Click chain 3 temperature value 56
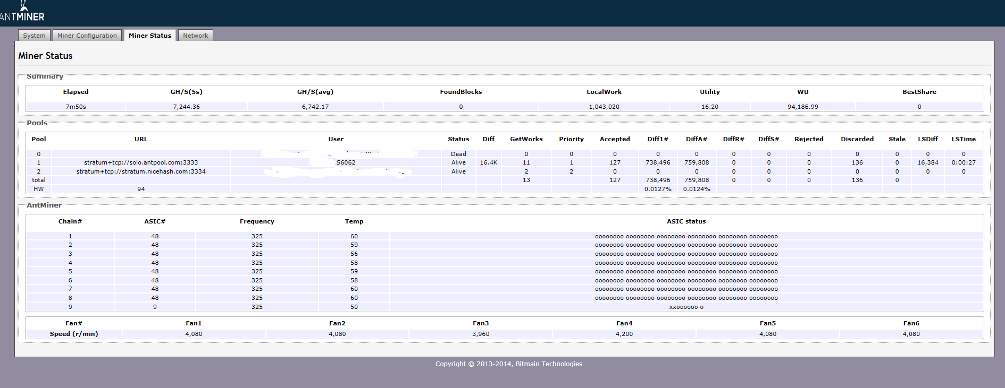Image resolution: width=1005 pixels, height=388 pixels. [x=354, y=254]
